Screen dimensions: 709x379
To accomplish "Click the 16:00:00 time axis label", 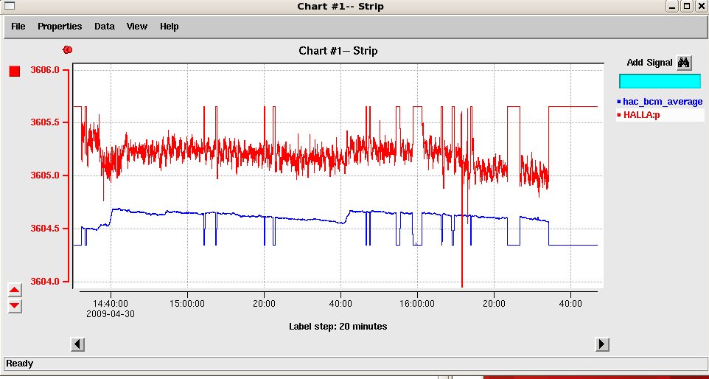I will 417,304.
